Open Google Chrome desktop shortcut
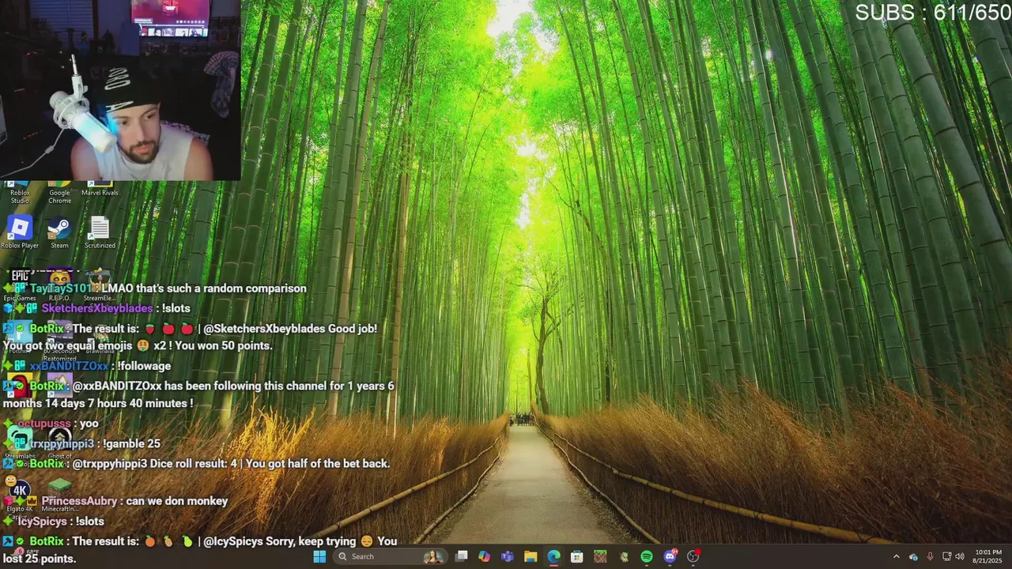This screenshot has height=569, width=1012. pos(59,192)
